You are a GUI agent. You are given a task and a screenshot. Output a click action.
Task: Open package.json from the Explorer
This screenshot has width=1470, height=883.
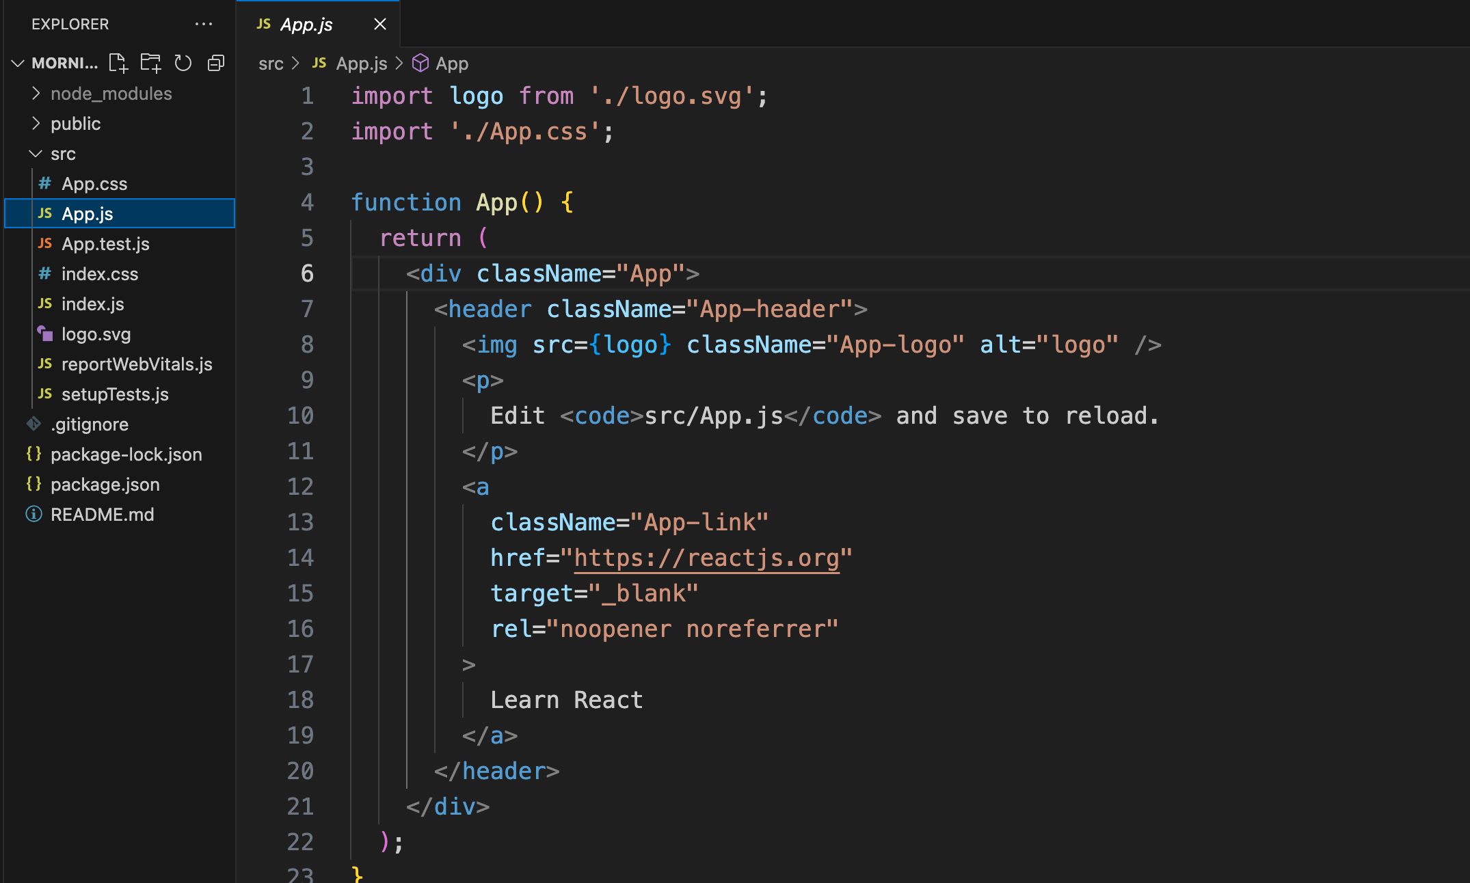tap(105, 485)
